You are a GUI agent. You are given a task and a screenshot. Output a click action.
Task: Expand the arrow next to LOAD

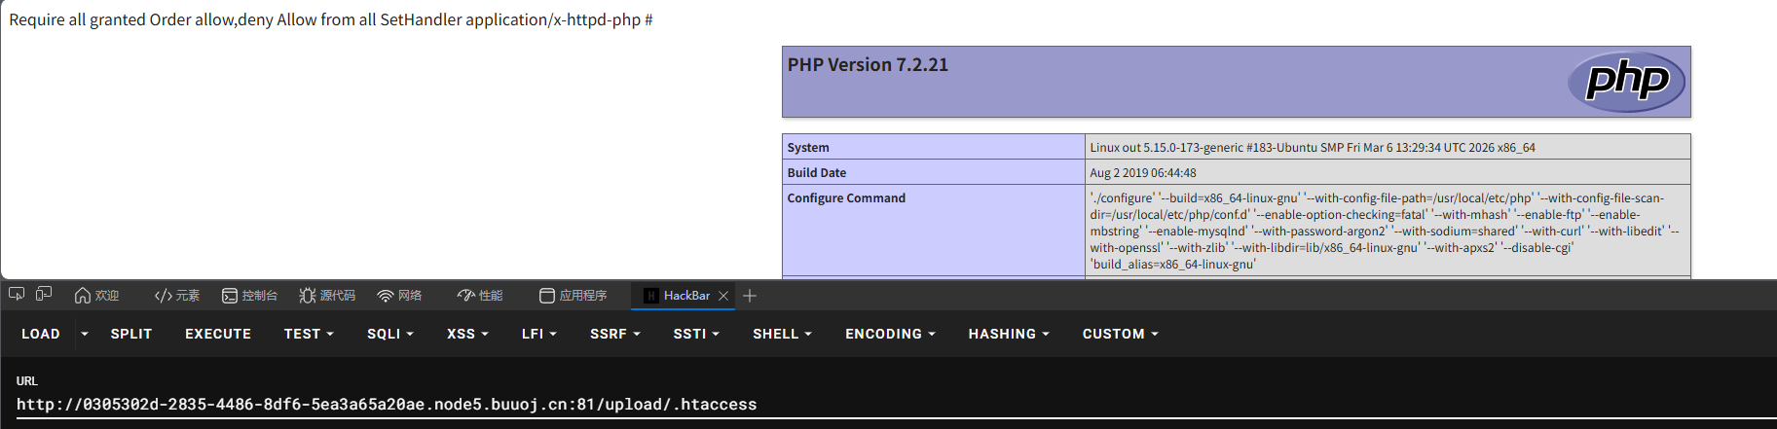[x=85, y=334]
